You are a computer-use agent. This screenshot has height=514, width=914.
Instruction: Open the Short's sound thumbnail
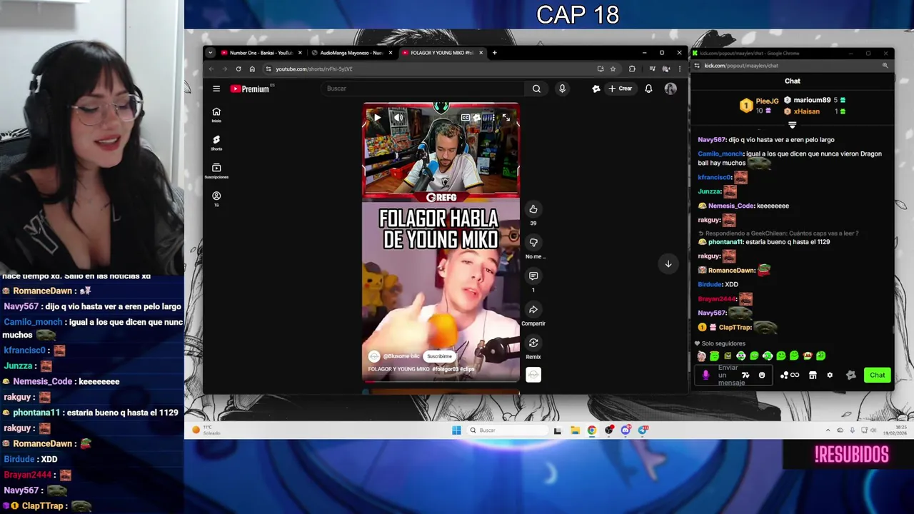[x=533, y=375]
